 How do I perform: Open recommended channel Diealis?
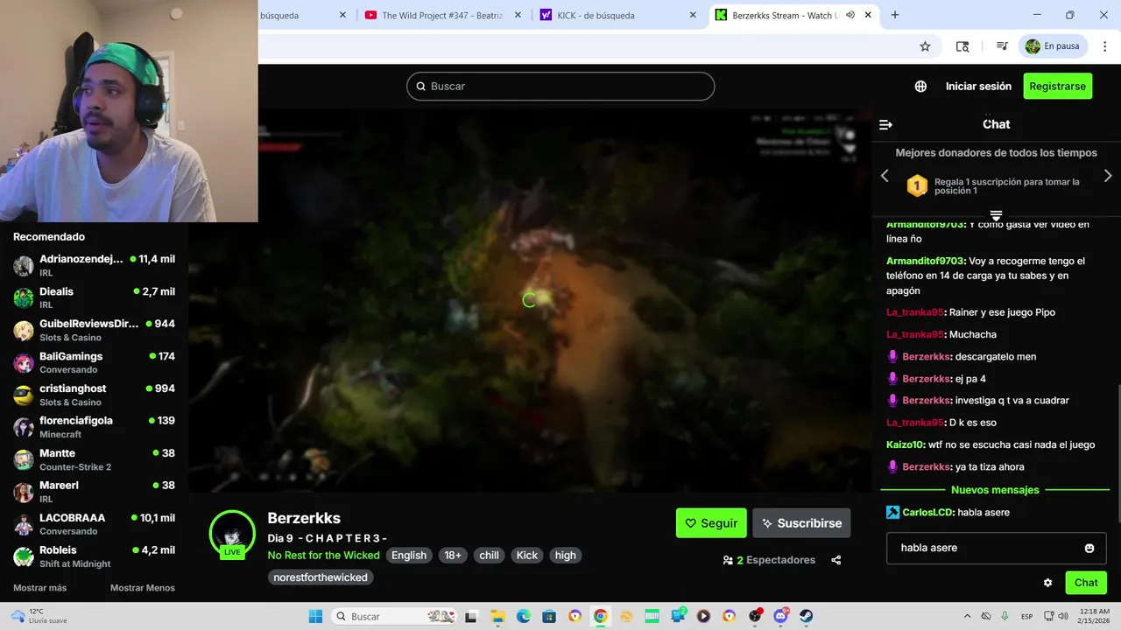point(94,297)
